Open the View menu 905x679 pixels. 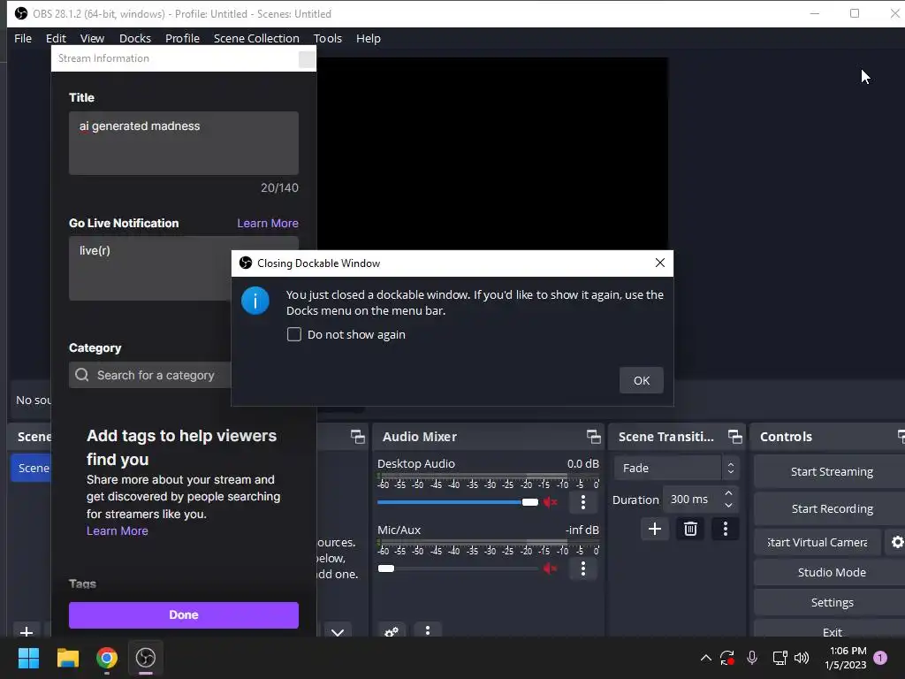coord(92,38)
